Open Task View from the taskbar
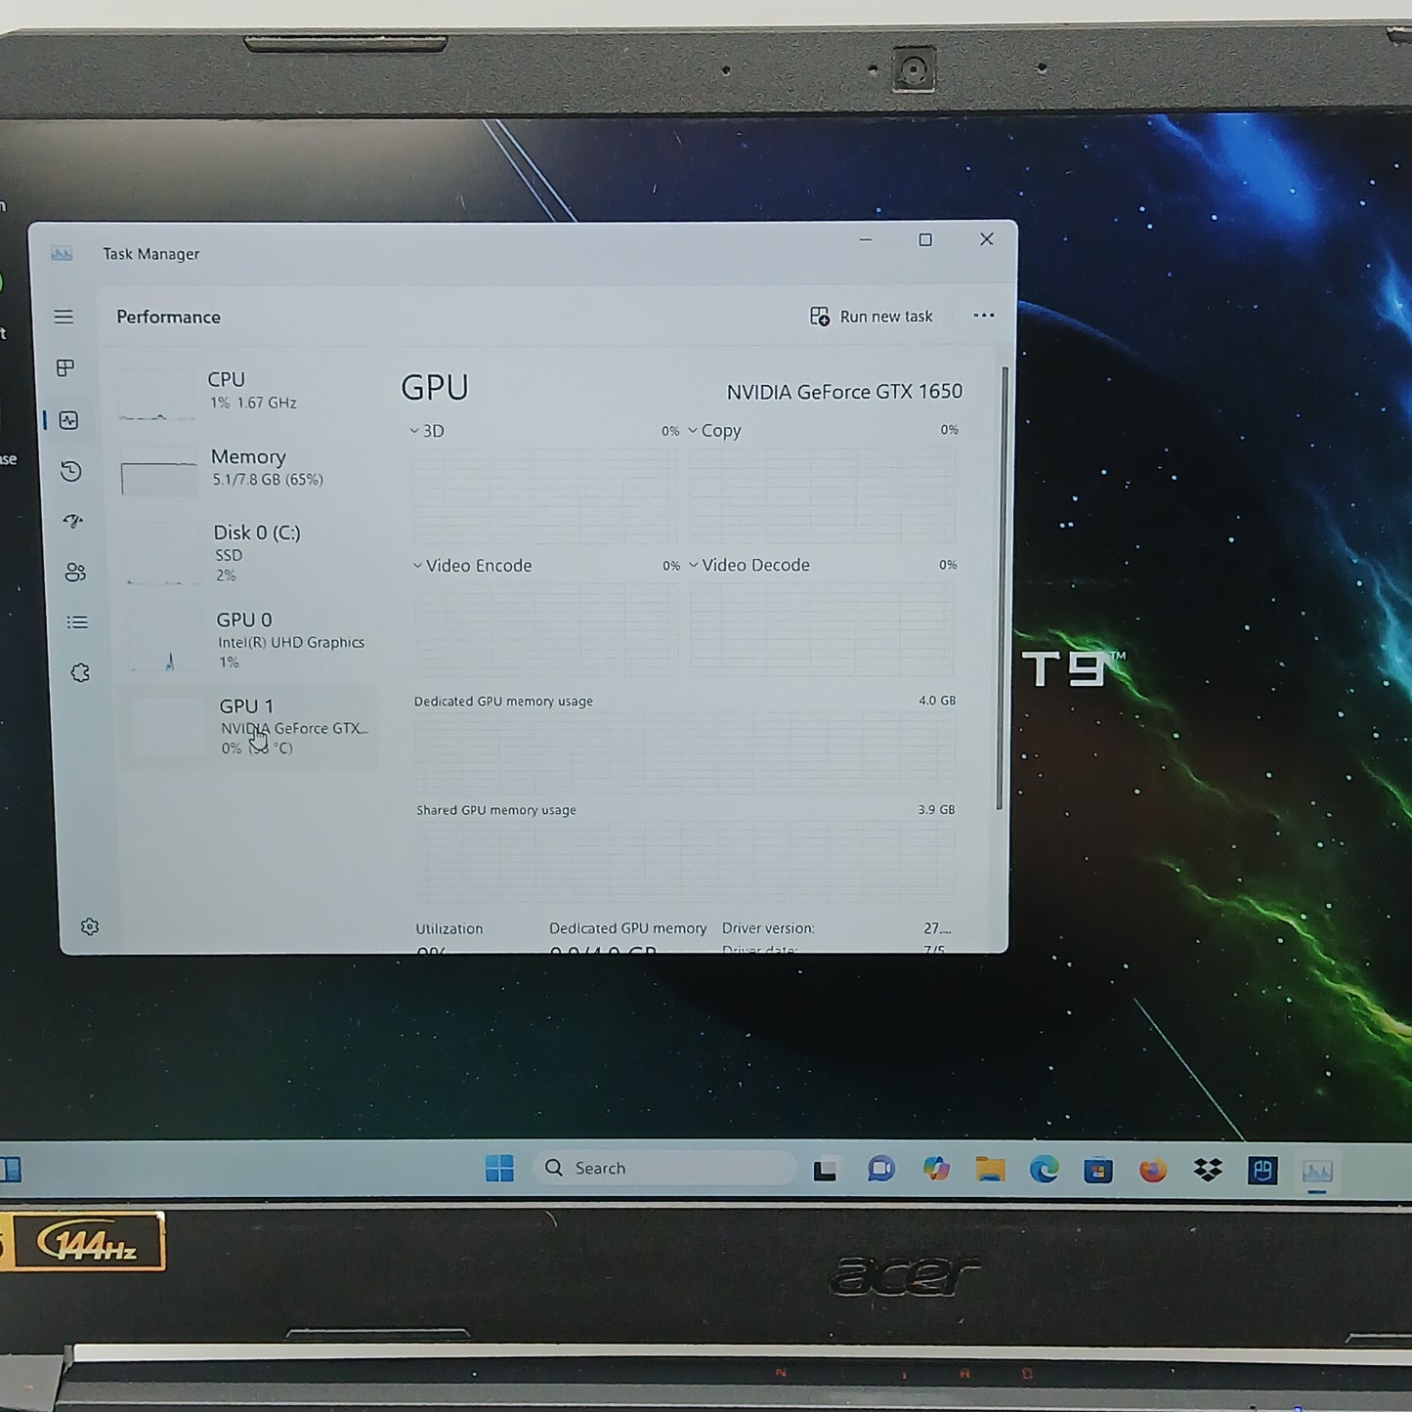The image size is (1412, 1412). 826,1169
